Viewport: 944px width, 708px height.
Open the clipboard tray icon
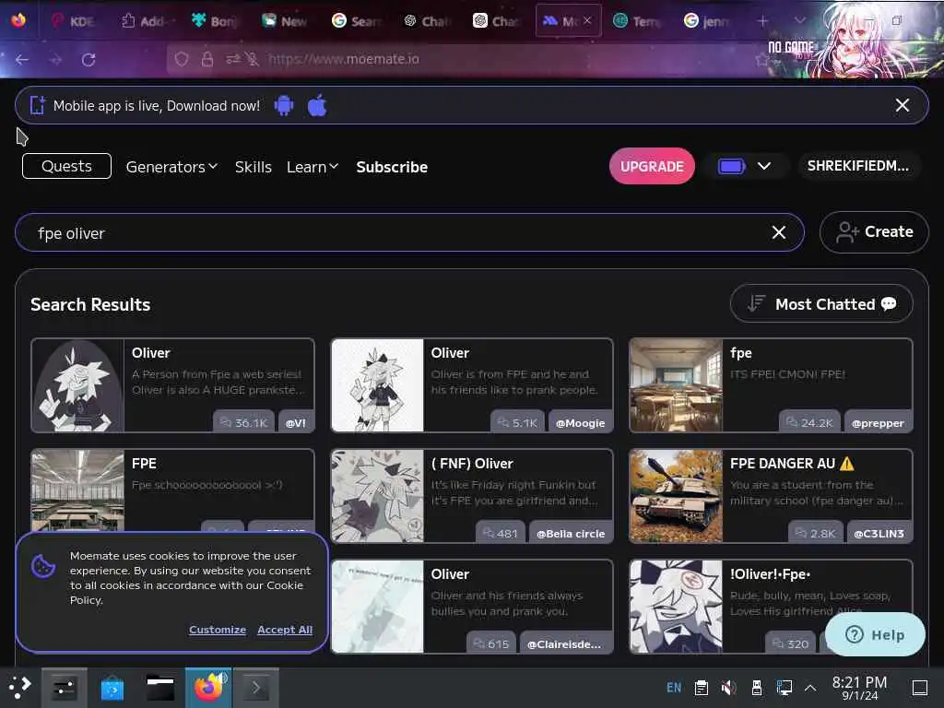(x=701, y=688)
